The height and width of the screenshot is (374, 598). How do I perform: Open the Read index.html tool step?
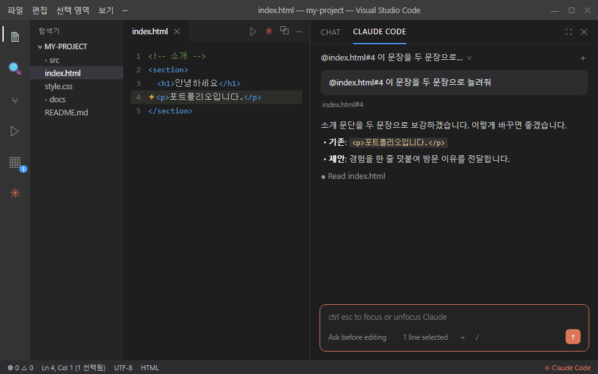pyautogui.click(x=353, y=176)
